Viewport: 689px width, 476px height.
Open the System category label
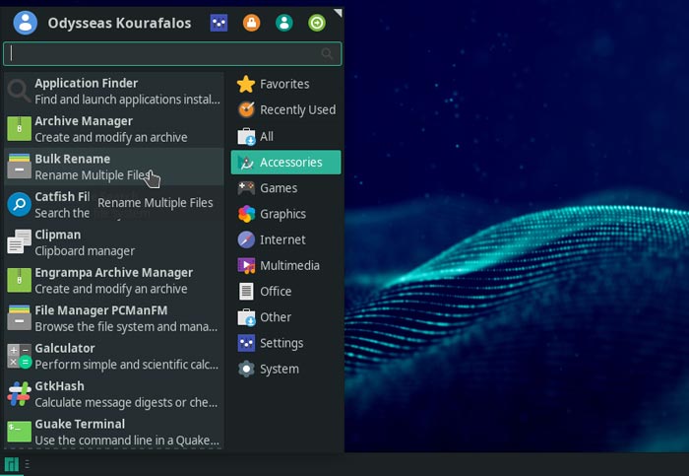pos(279,370)
